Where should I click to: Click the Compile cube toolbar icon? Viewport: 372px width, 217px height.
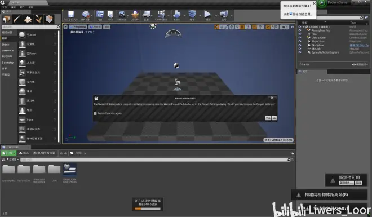192,14
